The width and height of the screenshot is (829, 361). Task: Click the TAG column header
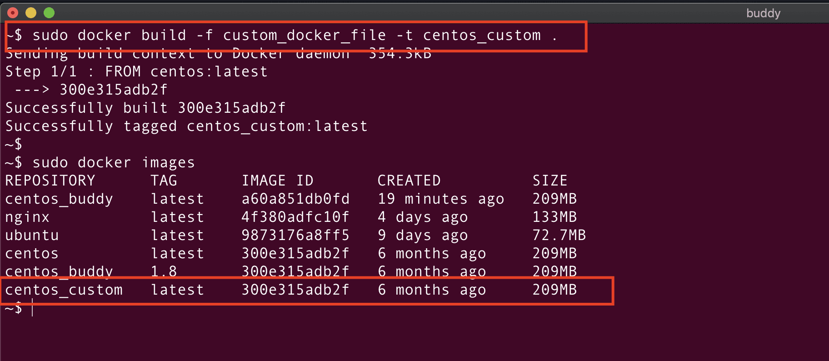(164, 181)
